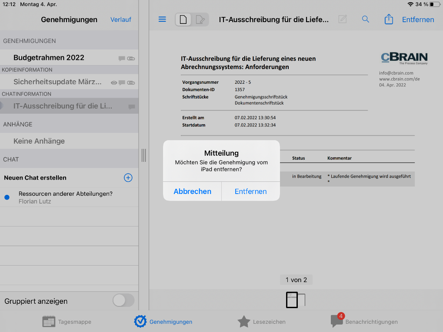Switch to the Tagesmappe tab
Image resolution: width=443 pixels, height=332 pixels.
[67, 322]
